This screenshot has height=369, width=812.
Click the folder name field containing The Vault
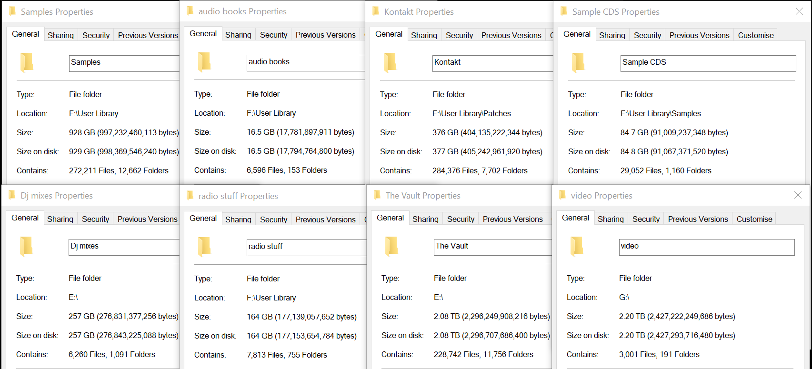[x=493, y=247]
